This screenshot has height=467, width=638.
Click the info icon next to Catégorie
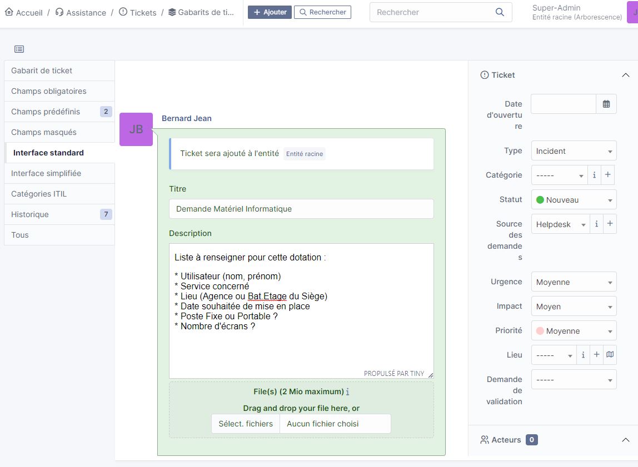[594, 174]
